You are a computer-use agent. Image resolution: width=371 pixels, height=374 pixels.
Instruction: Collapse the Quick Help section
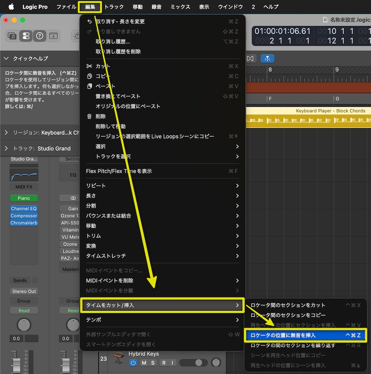pyautogui.click(x=6, y=58)
